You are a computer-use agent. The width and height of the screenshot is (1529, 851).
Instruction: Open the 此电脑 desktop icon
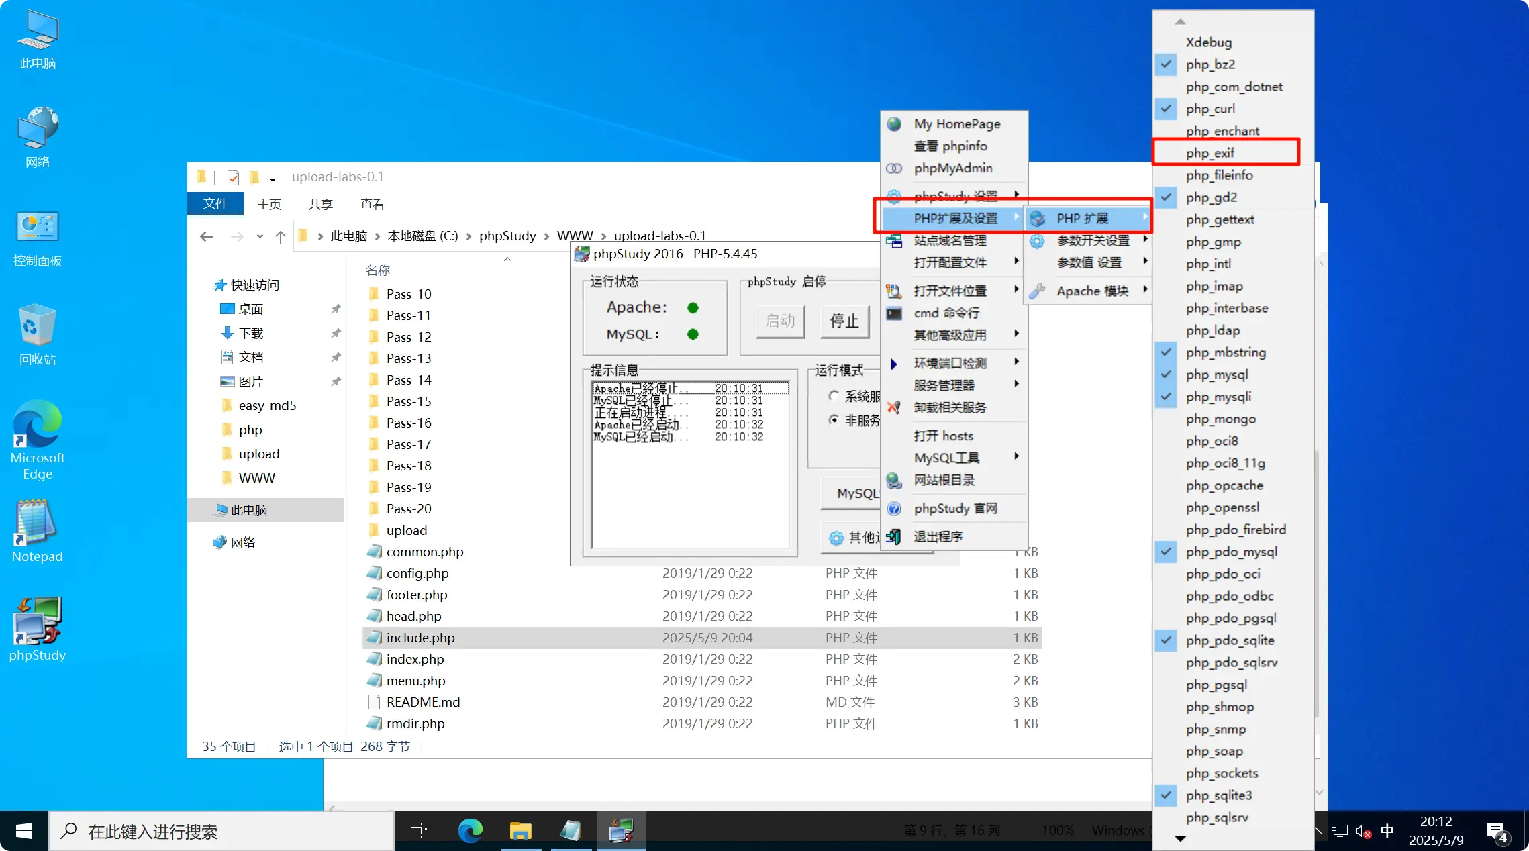pos(38,40)
